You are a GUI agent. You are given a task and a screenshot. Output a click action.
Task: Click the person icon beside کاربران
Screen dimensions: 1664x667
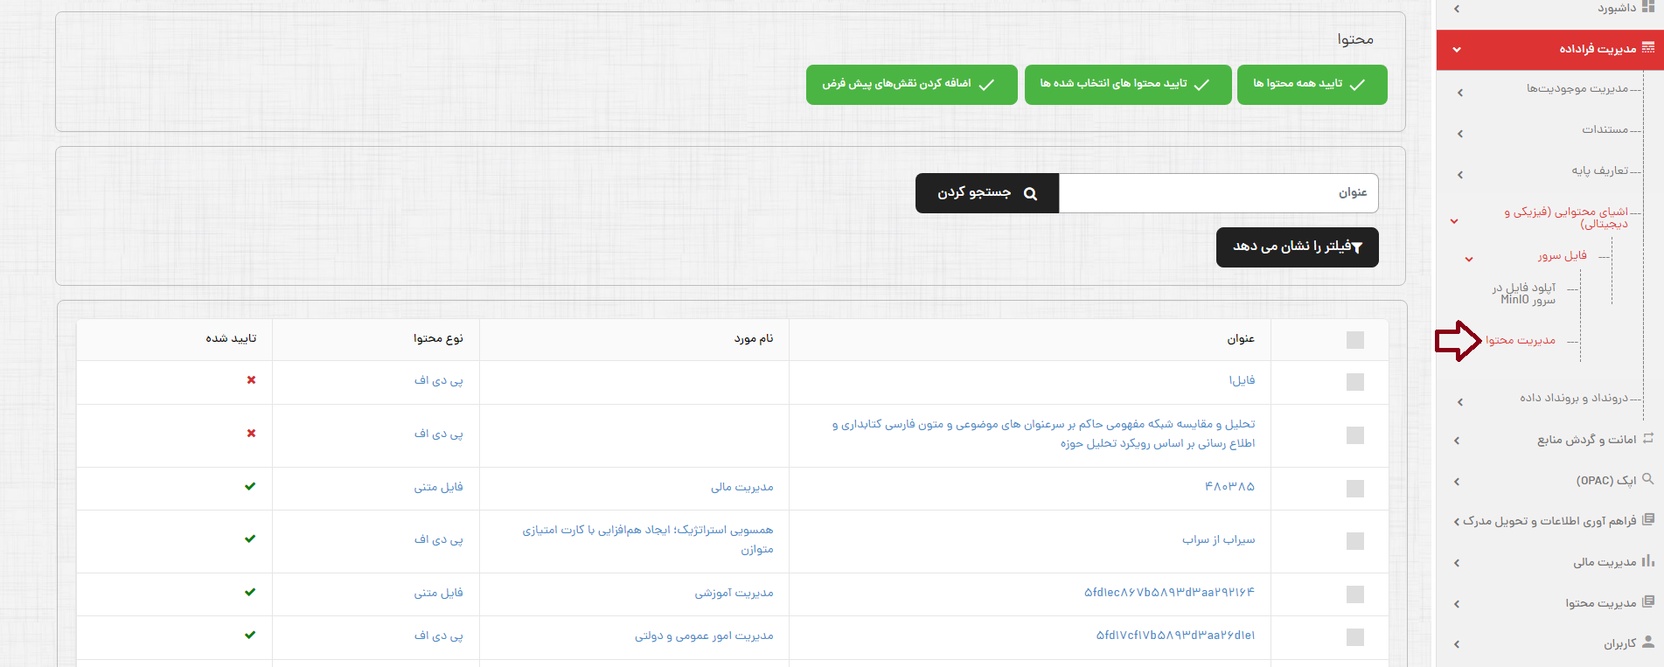click(1648, 642)
